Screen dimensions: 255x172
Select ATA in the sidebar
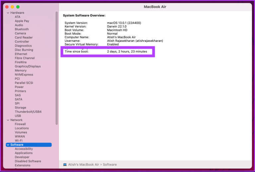(18, 17)
